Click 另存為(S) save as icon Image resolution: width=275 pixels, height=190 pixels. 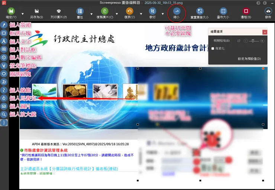tap(37, 11)
